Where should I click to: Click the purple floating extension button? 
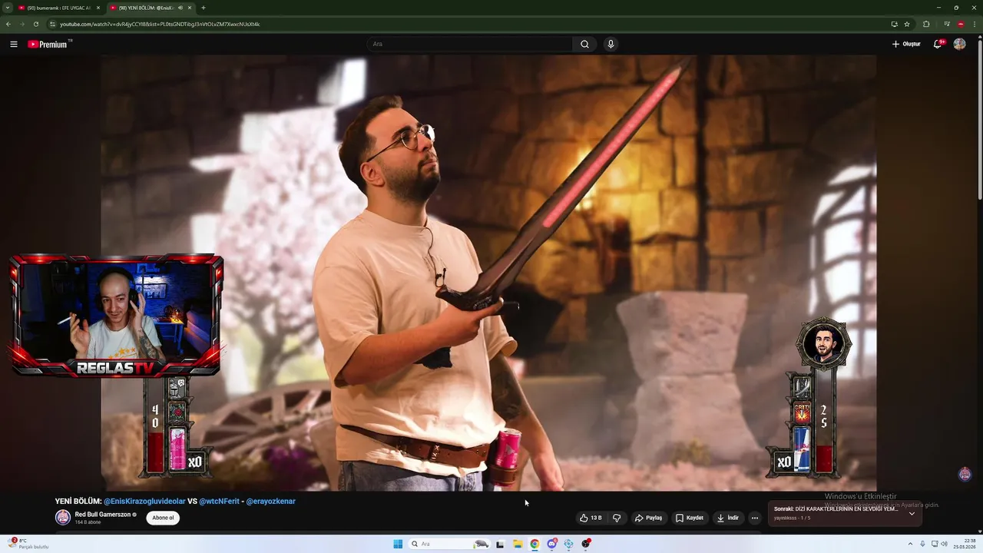965,474
